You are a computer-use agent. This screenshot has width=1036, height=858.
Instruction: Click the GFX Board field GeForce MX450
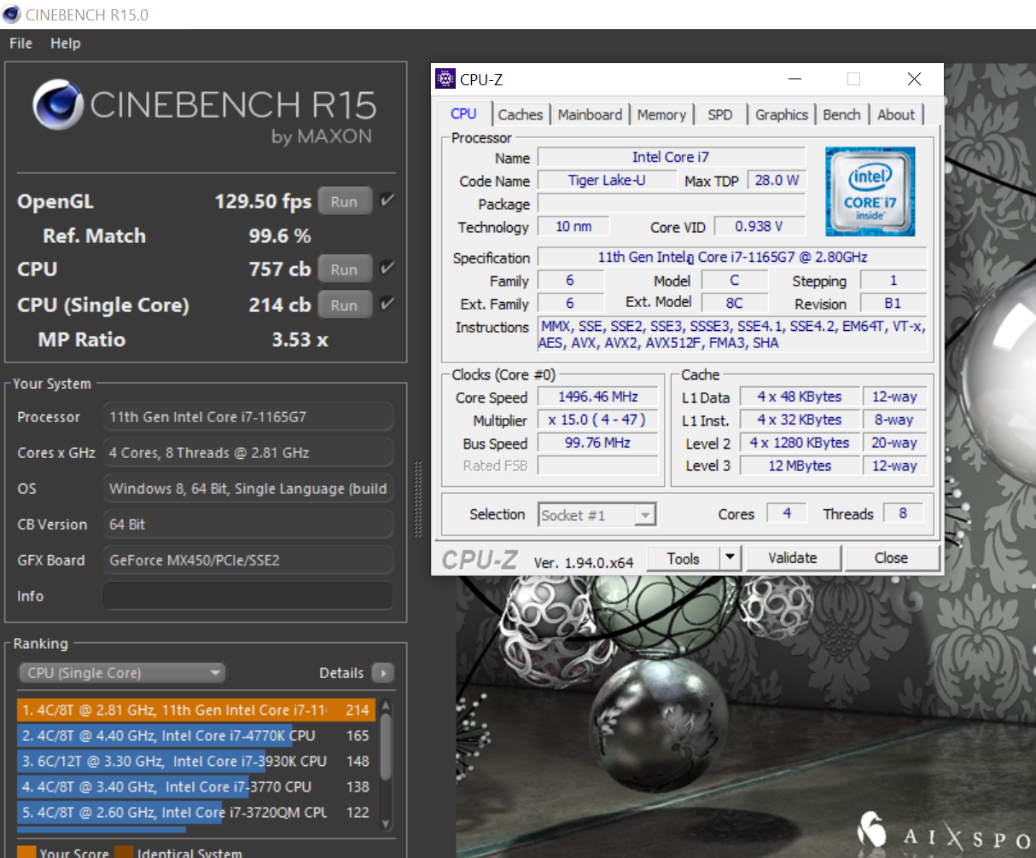[x=248, y=560]
